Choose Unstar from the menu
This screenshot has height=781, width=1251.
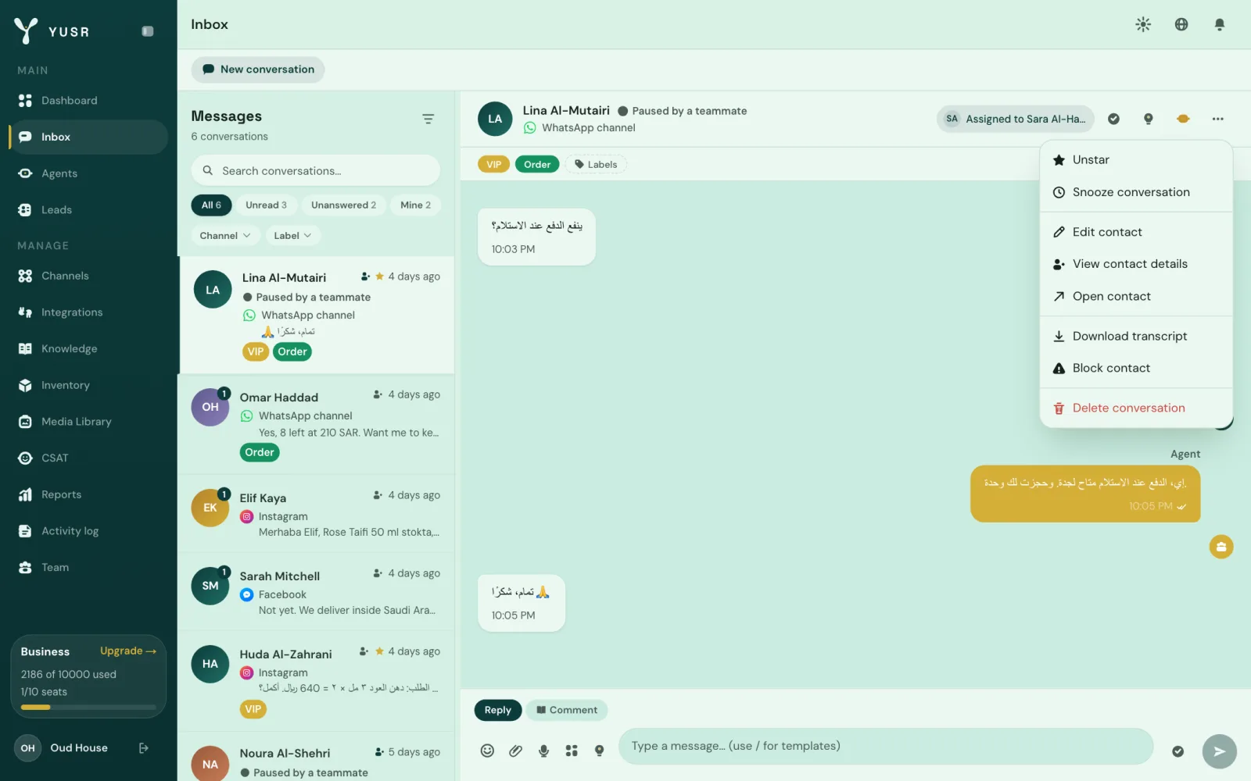click(1136, 160)
